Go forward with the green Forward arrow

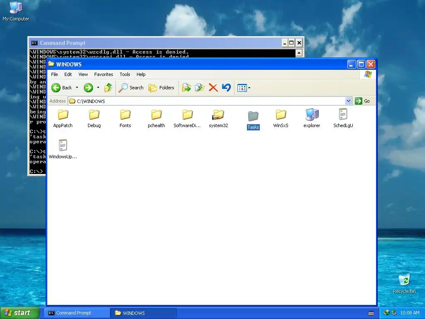88,88
